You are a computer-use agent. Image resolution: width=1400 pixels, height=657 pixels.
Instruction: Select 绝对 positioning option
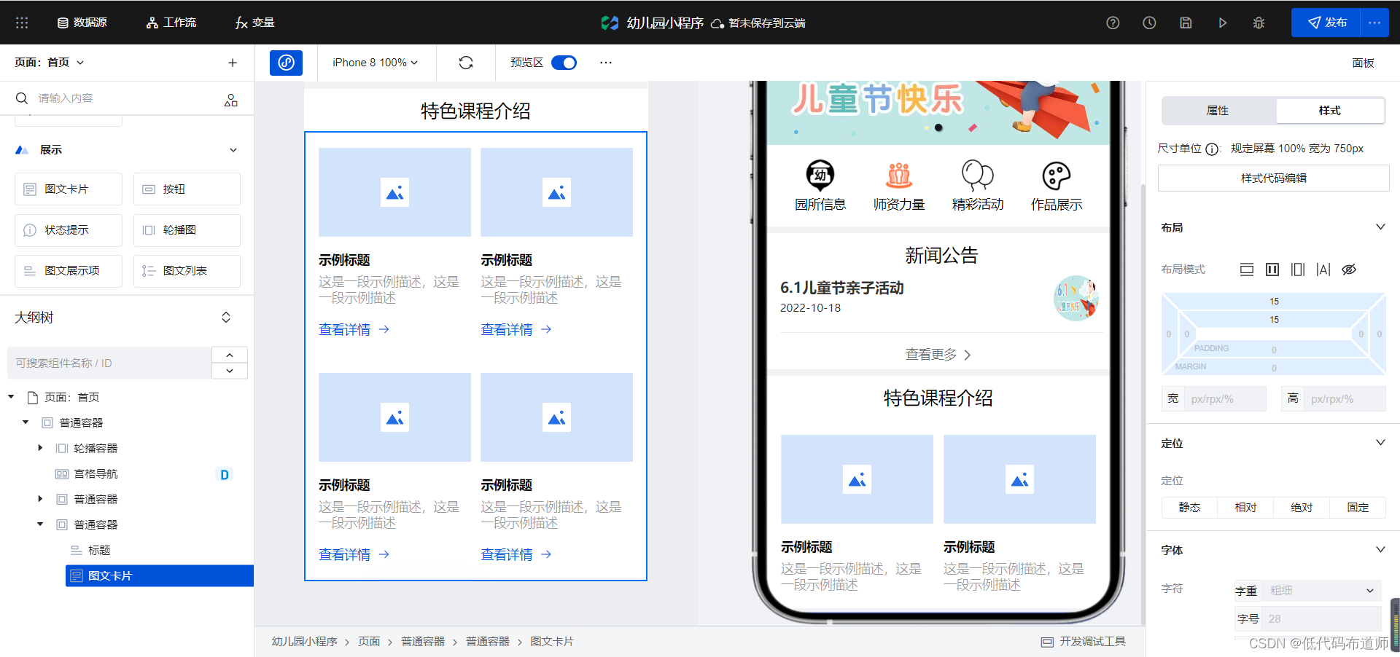tap(1302, 508)
